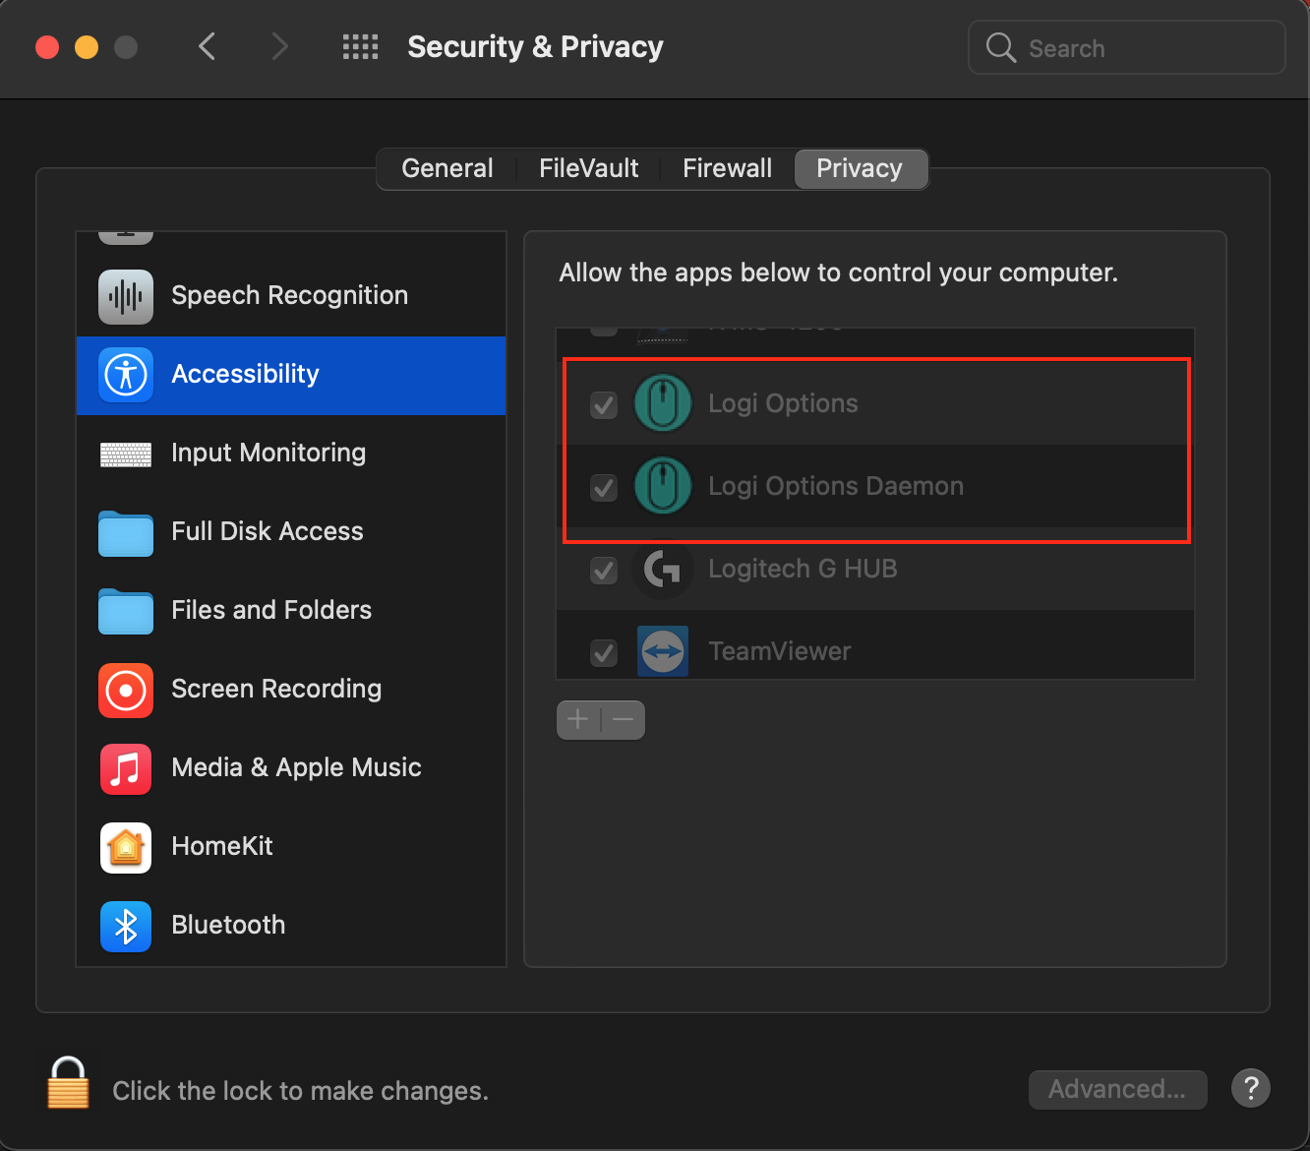This screenshot has width=1310, height=1151.
Task: Open Screen Recording privacy category
Action: tap(275, 690)
